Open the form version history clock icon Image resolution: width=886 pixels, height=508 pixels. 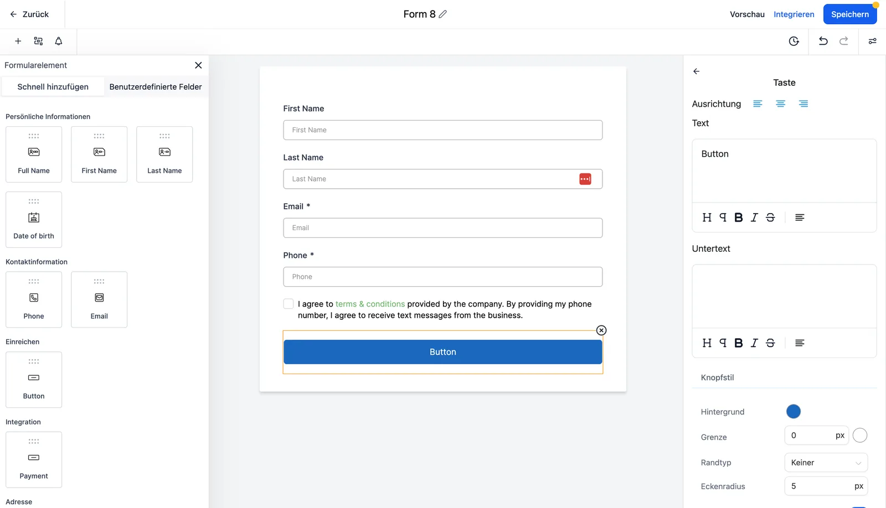[794, 41]
